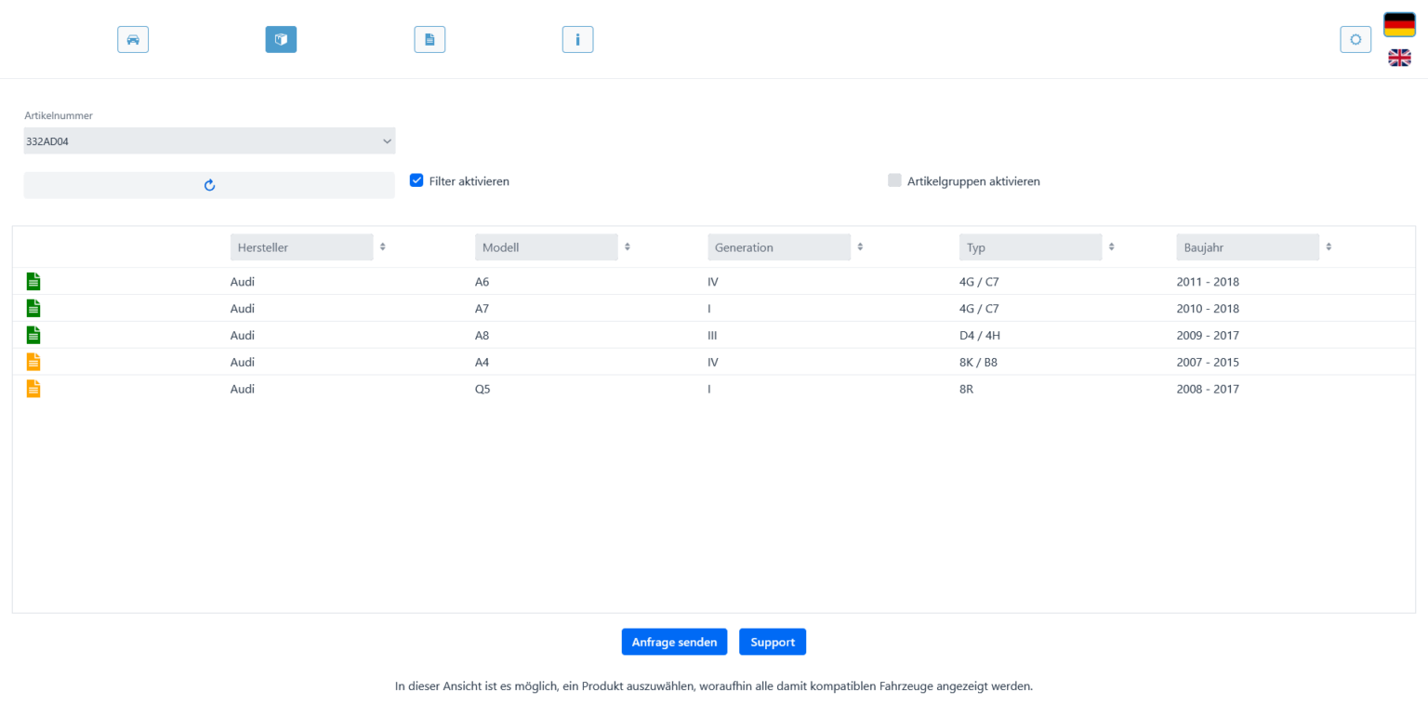The height and width of the screenshot is (705, 1428).
Task: Focus the Generation filter input field
Action: coord(778,247)
